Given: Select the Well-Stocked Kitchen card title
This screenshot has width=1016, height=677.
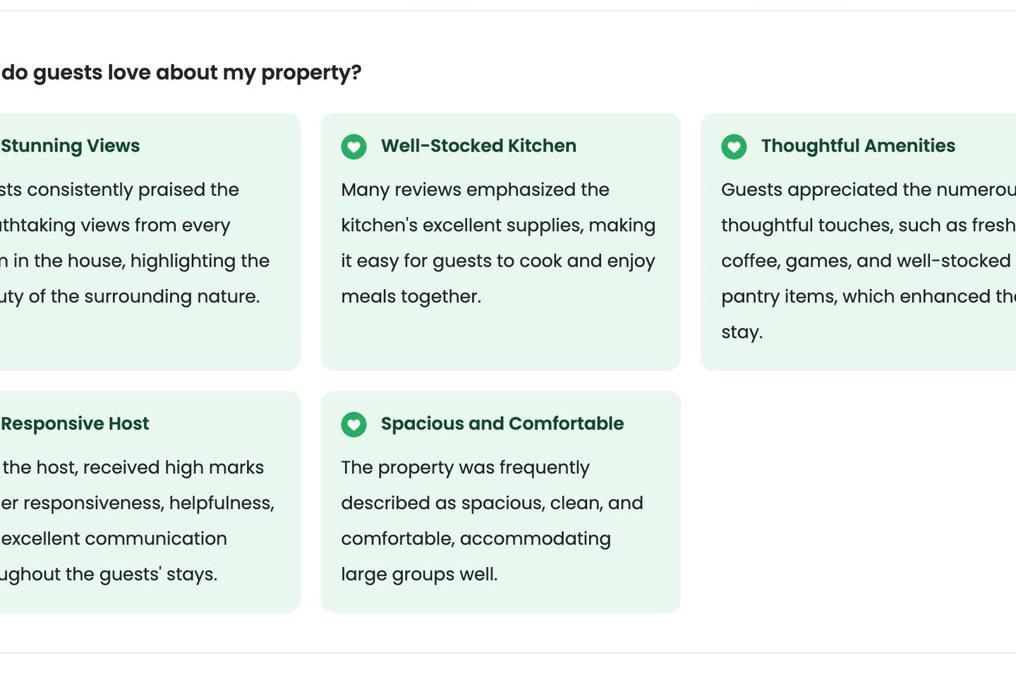Looking at the screenshot, I should click(x=478, y=146).
